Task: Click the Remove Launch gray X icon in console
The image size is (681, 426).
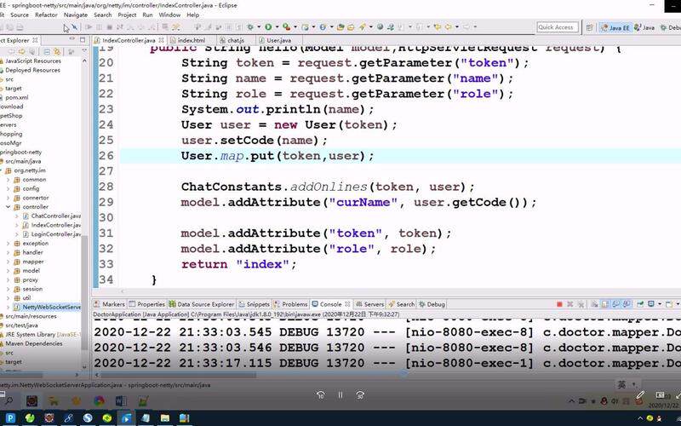Action: click(570, 304)
